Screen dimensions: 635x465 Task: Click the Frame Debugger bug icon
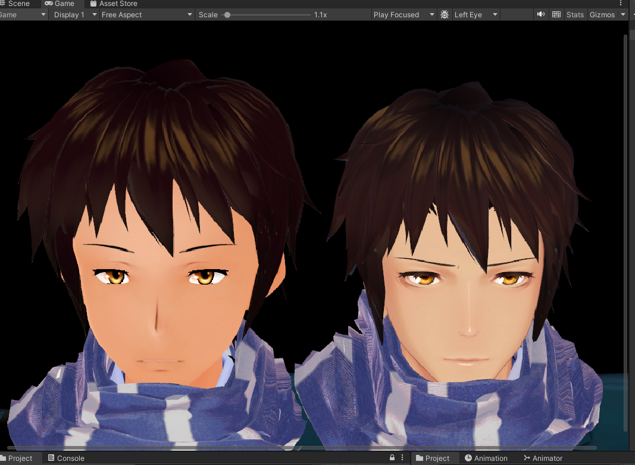[x=444, y=14]
